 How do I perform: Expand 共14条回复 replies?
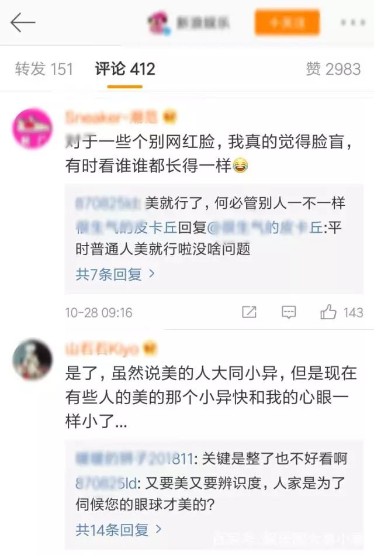coord(112,530)
